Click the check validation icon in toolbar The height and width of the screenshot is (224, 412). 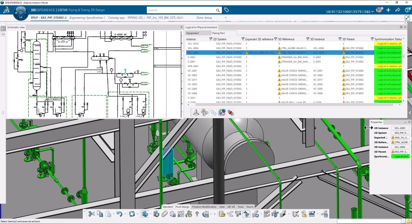click(x=296, y=214)
